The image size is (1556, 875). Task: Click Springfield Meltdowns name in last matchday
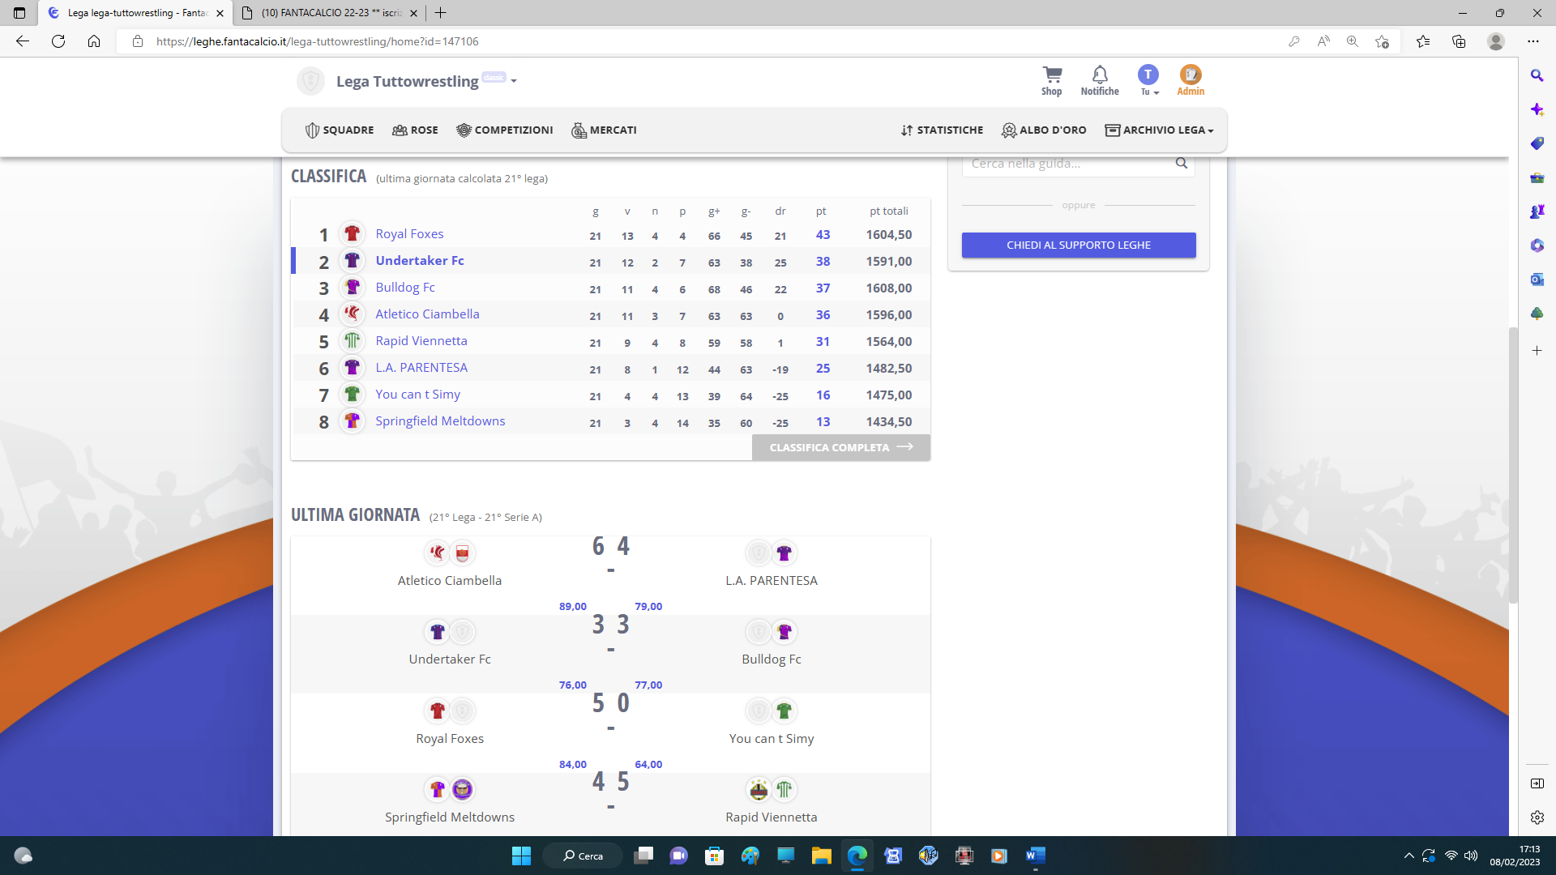(450, 817)
